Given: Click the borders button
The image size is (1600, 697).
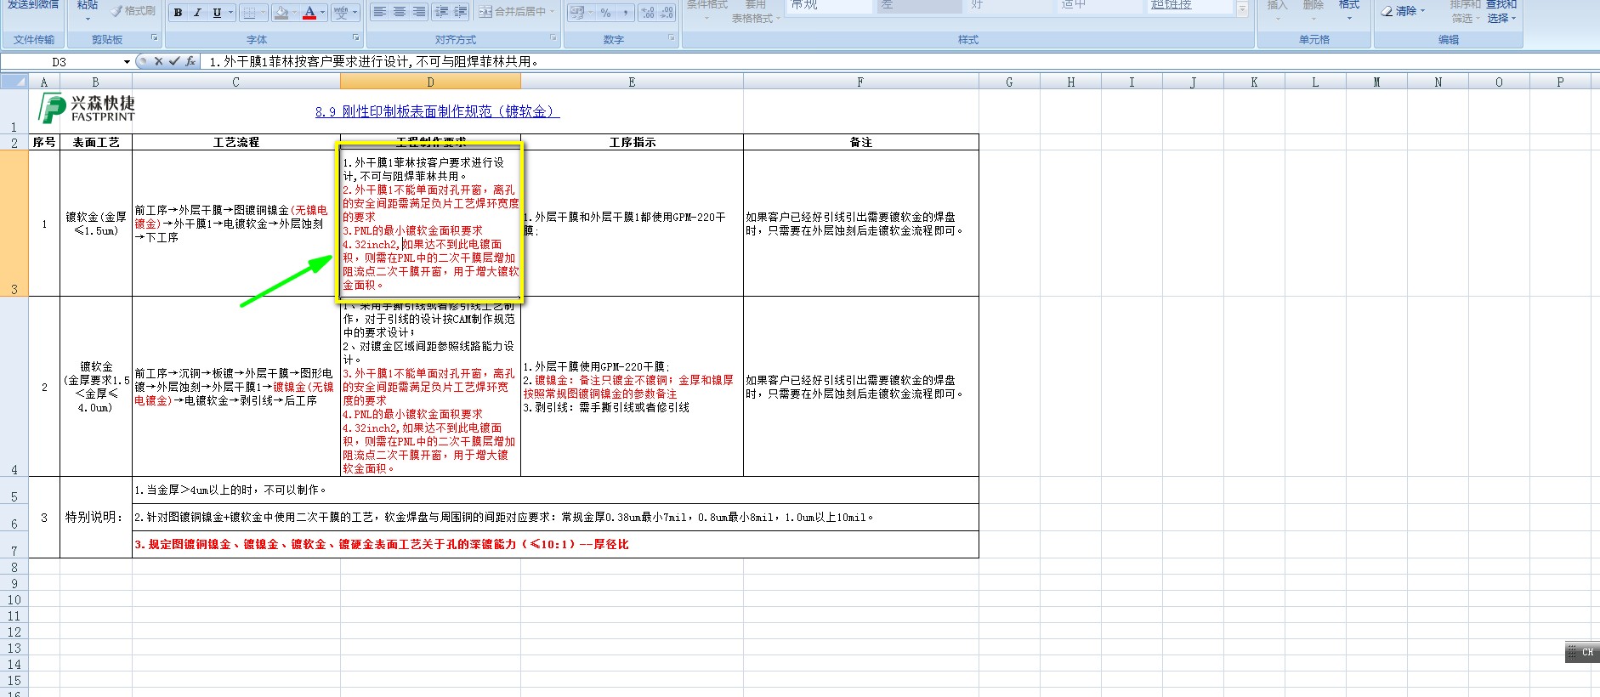Looking at the screenshot, I should coord(249,13).
